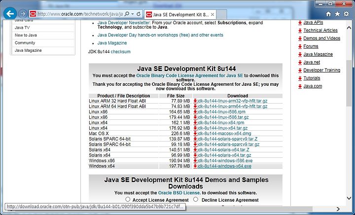Open Java APIs link in right sidebar
The height and width of the screenshot is (215, 355).
pyautogui.click(x=313, y=22)
